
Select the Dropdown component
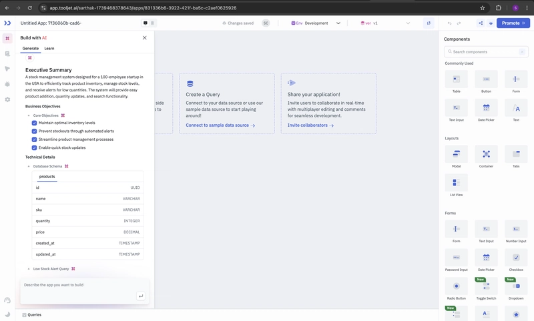(x=516, y=289)
